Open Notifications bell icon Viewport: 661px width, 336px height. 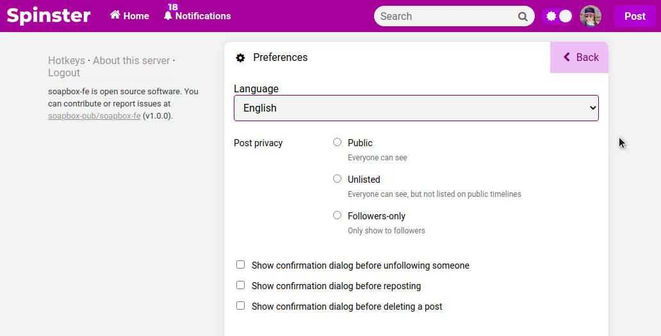coord(168,16)
